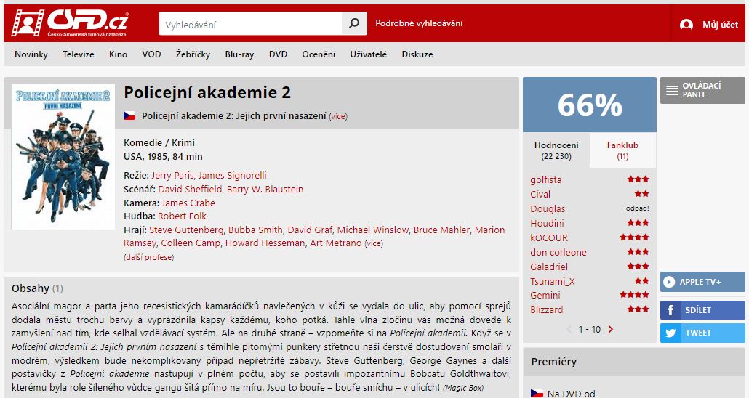The image size is (749, 398).
Task: Open actor Bruce Mahler
Action: pyautogui.click(x=441, y=230)
